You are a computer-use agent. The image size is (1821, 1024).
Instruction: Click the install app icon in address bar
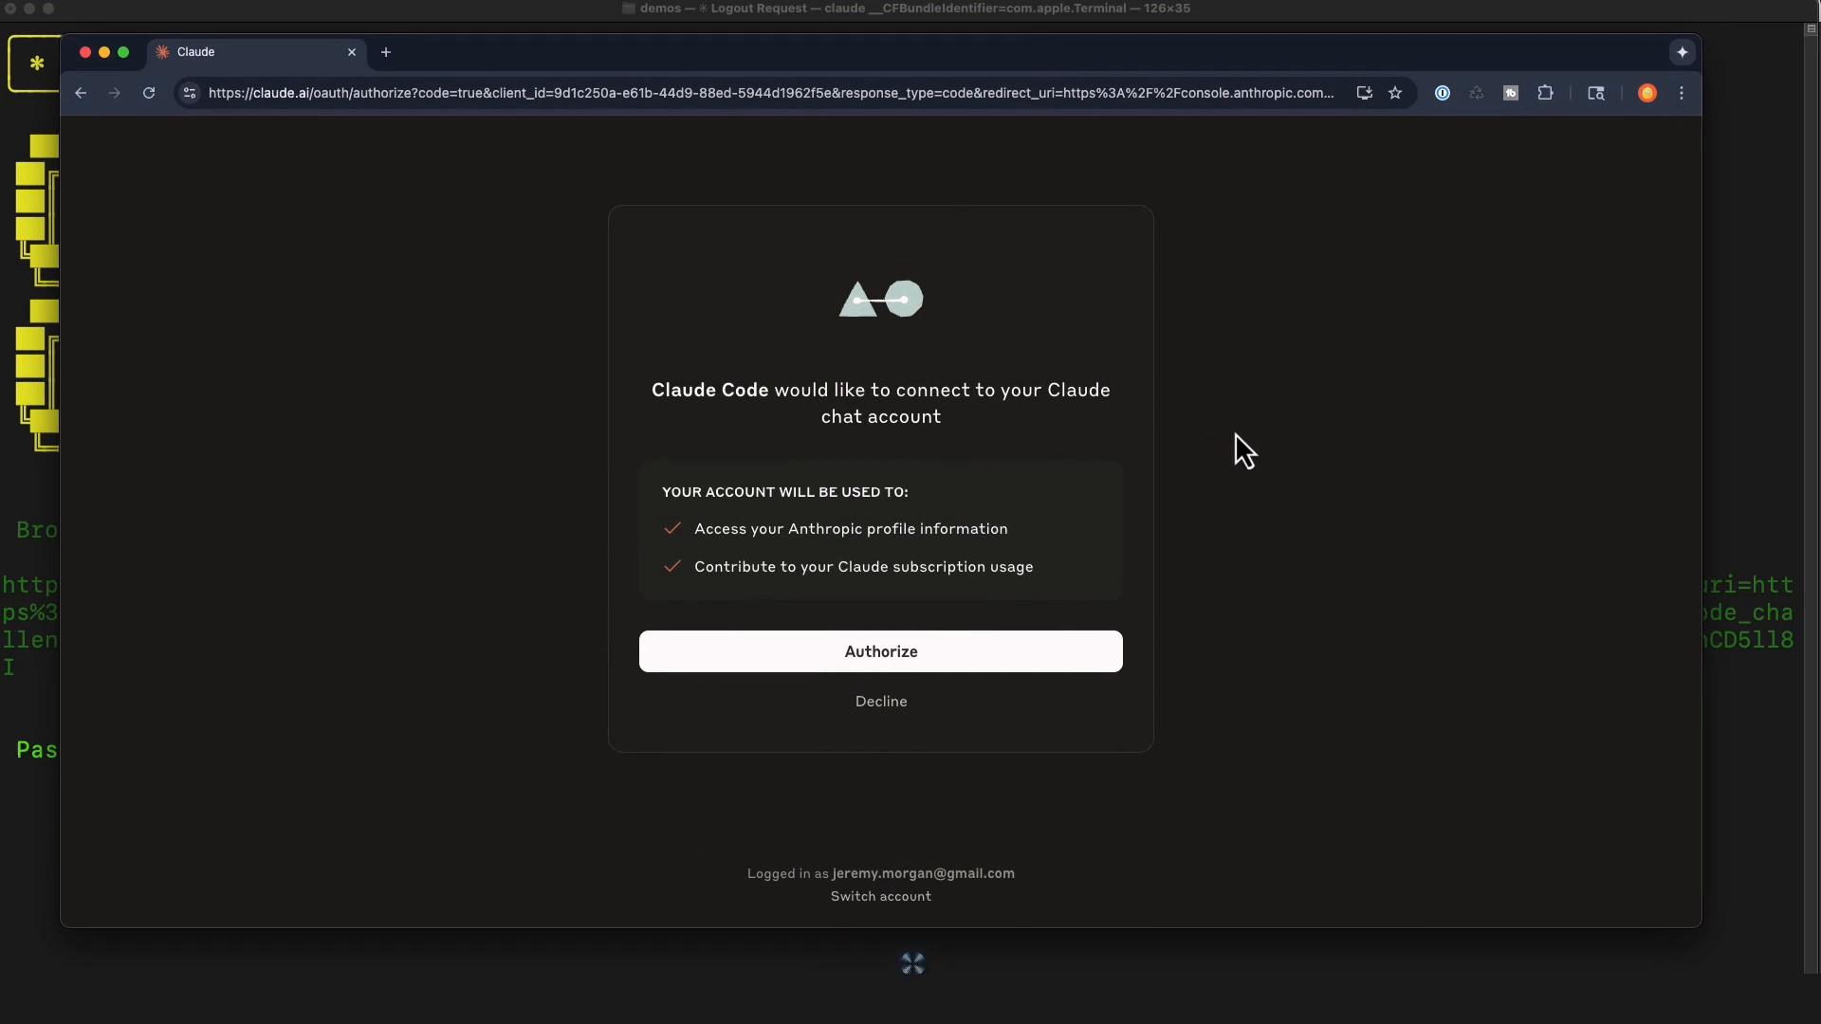tap(1364, 93)
